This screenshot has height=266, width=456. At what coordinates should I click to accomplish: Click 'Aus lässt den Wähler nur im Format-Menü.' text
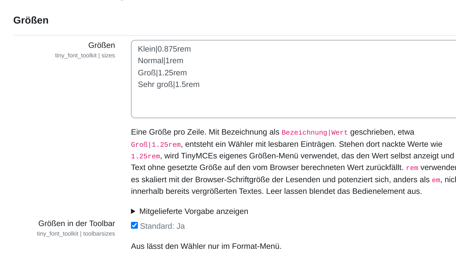click(x=206, y=246)
